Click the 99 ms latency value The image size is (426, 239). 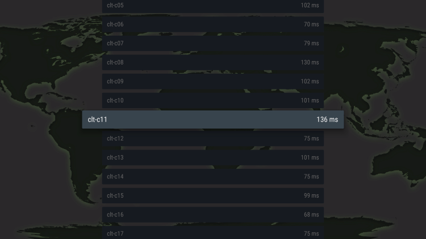tap(311, 195)
